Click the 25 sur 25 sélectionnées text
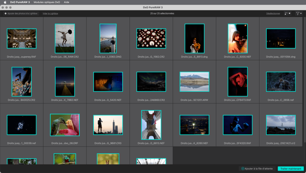The height and width of the screenshot is (173, 306). click(x=162, y=13)
